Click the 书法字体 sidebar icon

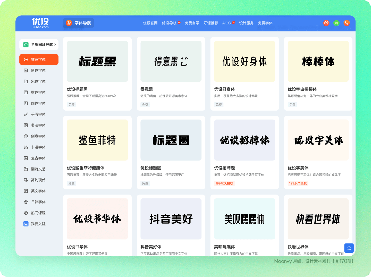[26, 125]
